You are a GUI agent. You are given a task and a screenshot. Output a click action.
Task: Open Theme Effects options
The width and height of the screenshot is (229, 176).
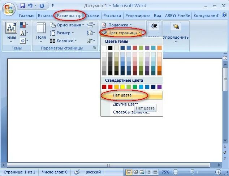pyautogui.click(x=24, y=40)
